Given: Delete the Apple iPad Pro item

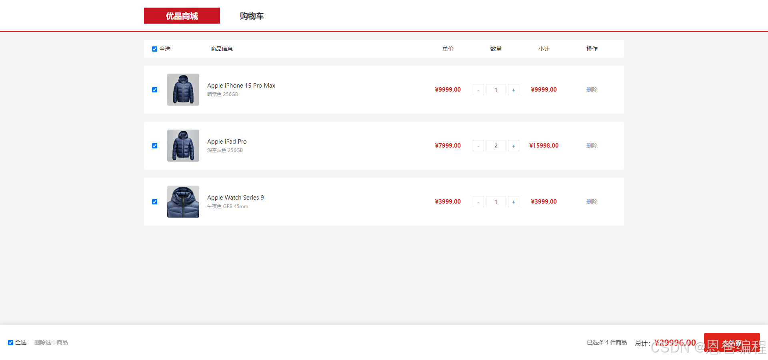Looking at the screenshot, I should 592,146.
